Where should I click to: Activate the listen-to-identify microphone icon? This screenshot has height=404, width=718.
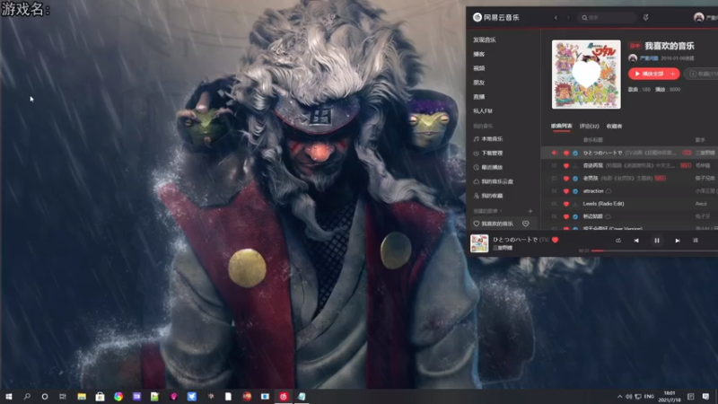(x=645, y=17)
